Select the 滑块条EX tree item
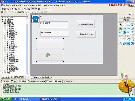The height and width of the screenshot is (101, 135). pyautogui.click(x=12, y=43)
